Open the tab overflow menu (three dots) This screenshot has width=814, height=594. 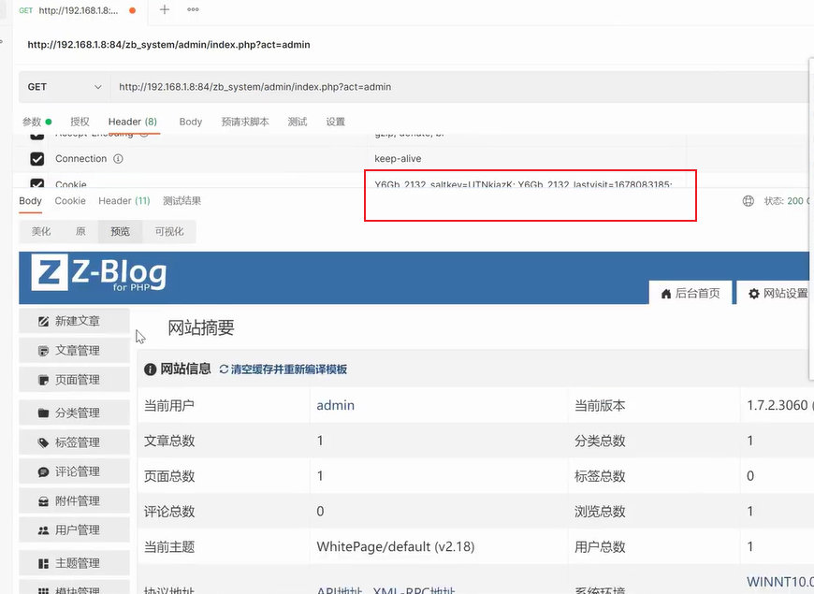193,9
